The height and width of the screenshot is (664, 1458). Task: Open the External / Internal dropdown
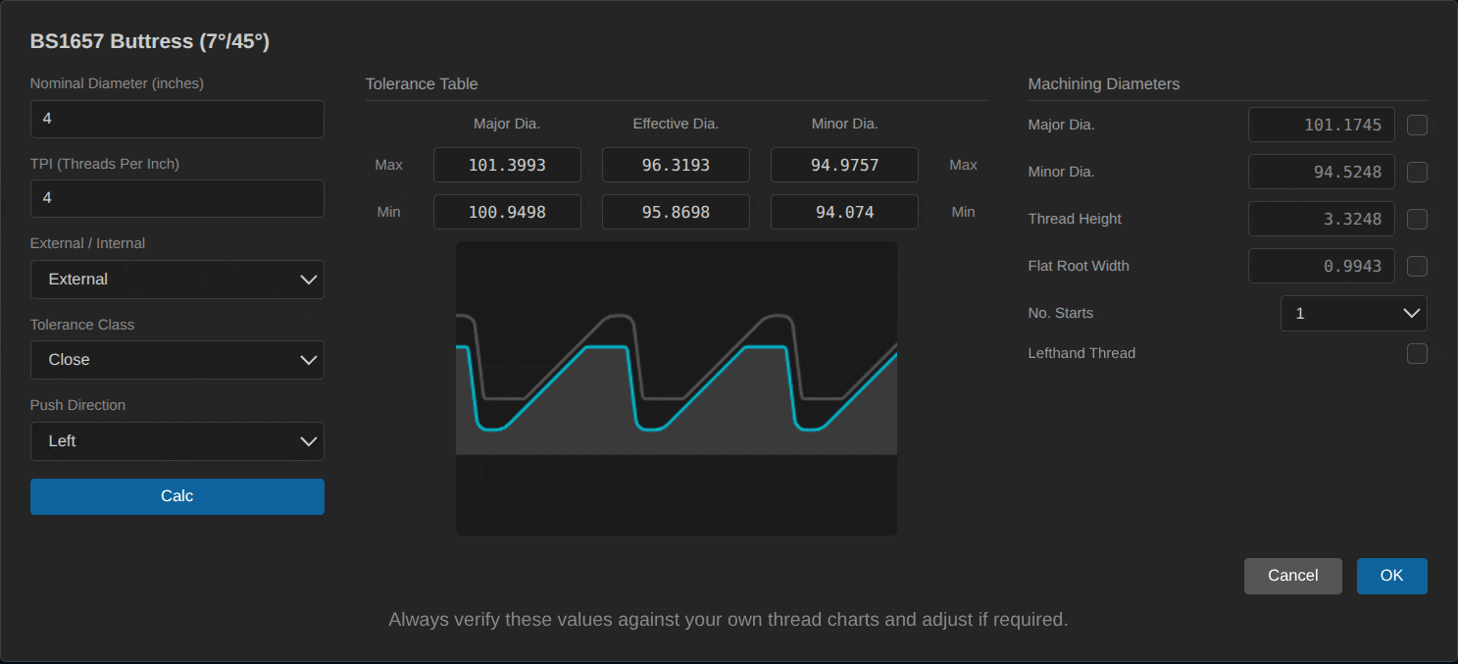[176, 280]
